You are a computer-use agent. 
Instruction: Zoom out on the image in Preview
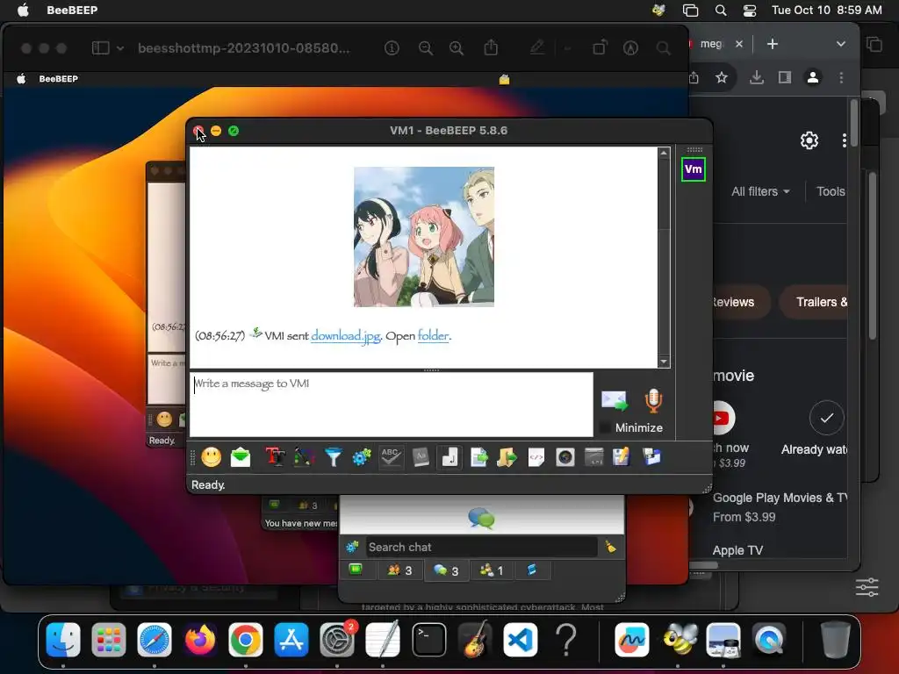click(426, 48)
